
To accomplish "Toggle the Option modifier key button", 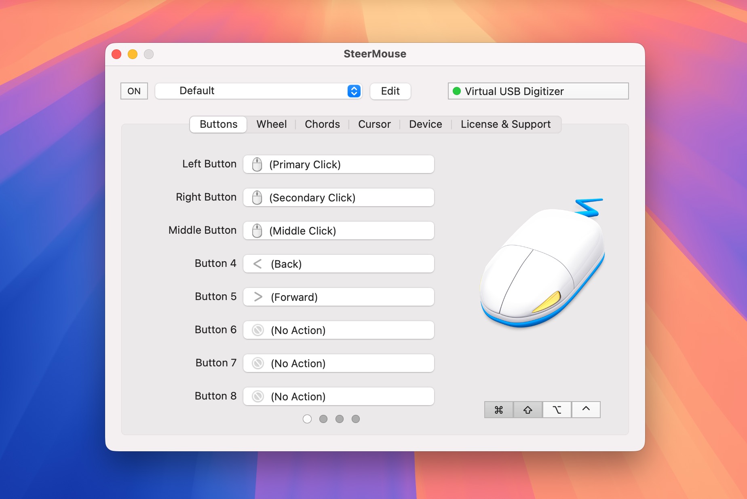I will [557, 410].
